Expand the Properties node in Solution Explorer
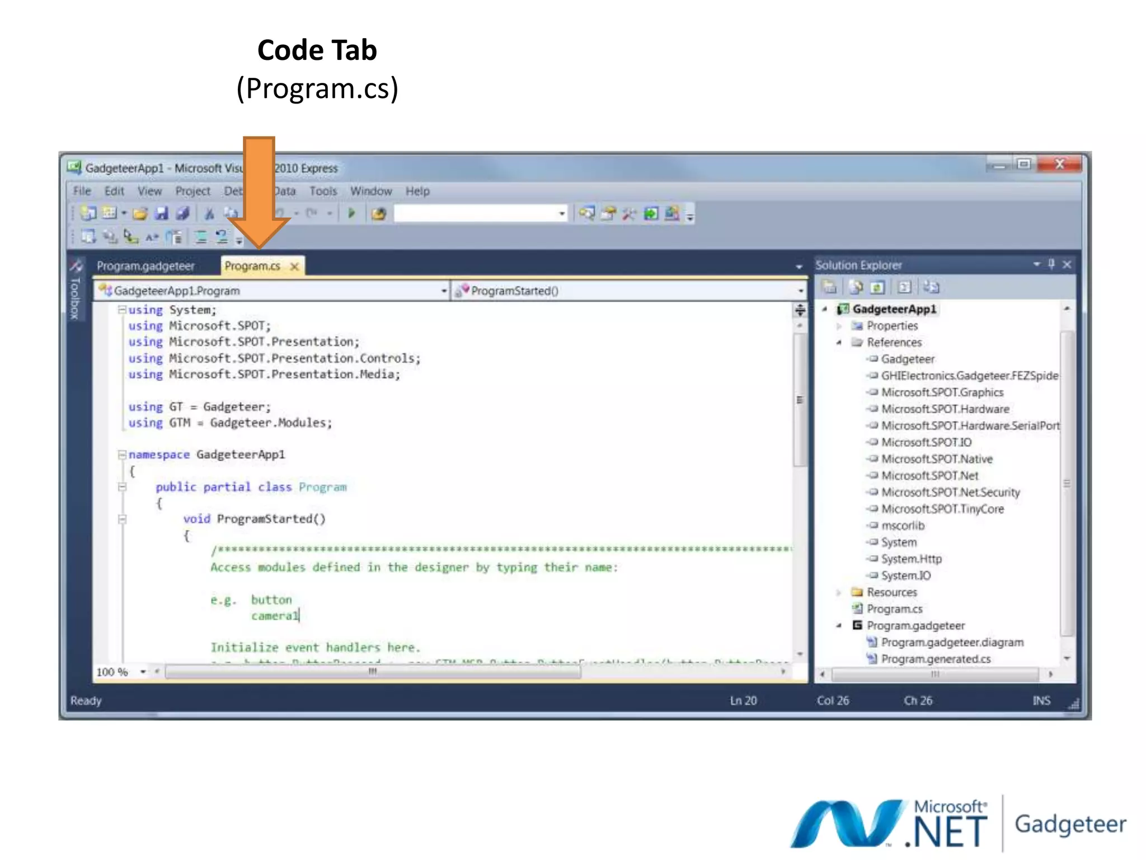 pyautogui.click(x=839, y=325)
